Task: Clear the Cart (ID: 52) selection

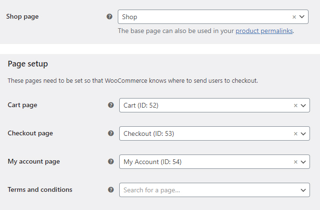Action: tap(296, 106)
